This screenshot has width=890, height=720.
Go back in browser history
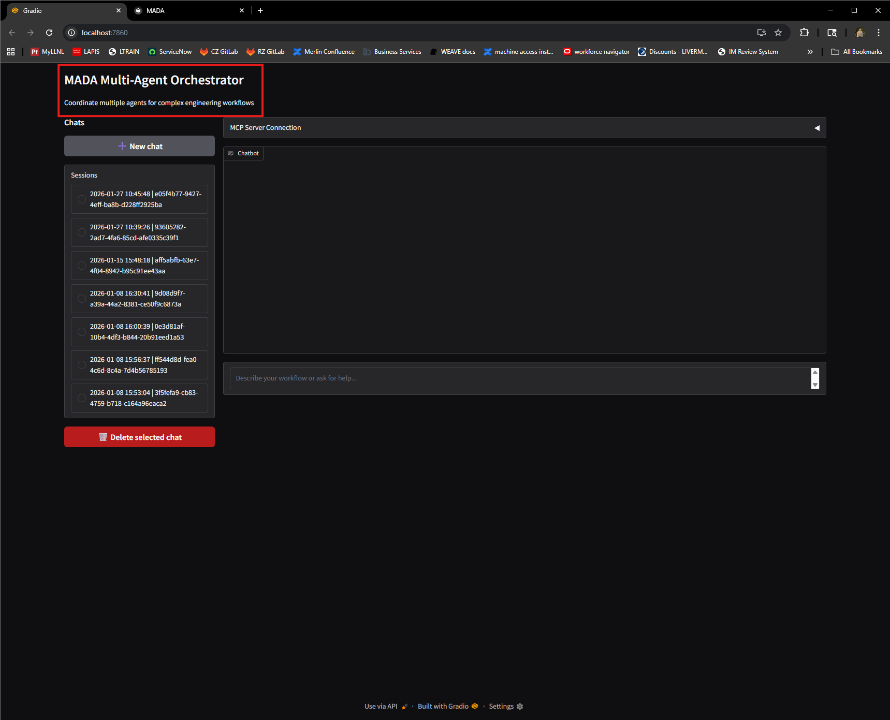(12, 33)
